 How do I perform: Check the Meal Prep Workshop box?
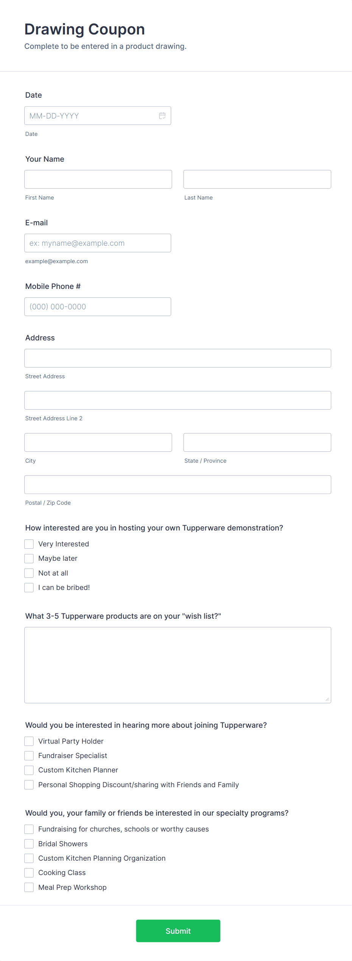coord(29,887)
